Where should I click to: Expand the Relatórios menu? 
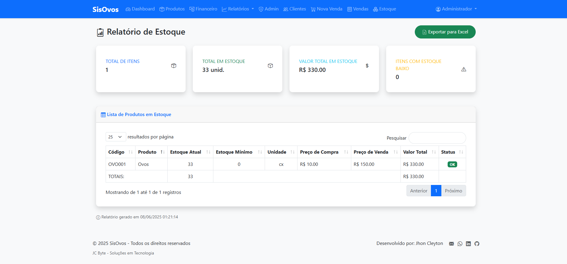click(238, 9)
